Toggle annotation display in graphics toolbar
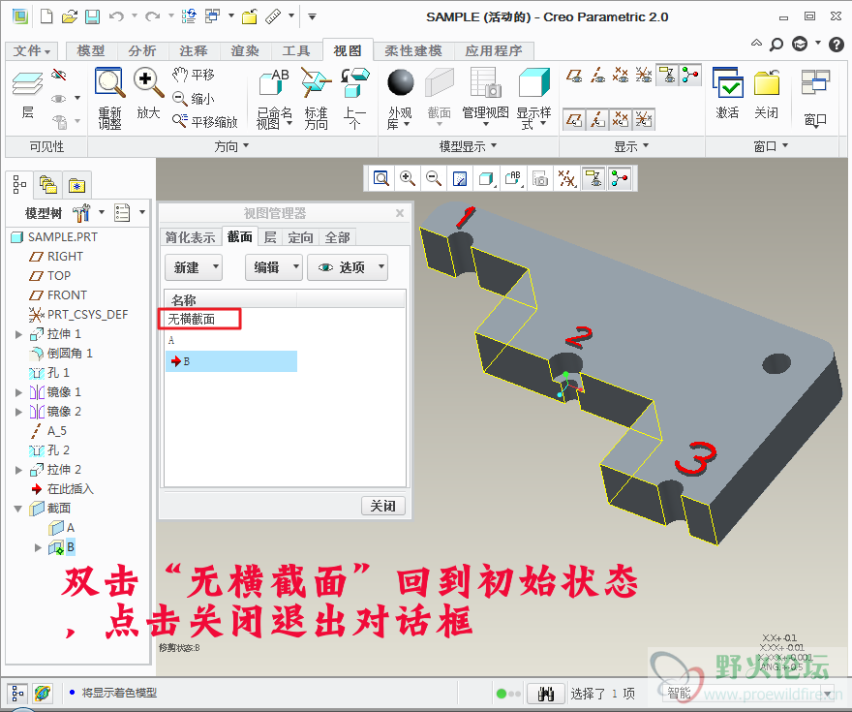 tap(593, 178)
